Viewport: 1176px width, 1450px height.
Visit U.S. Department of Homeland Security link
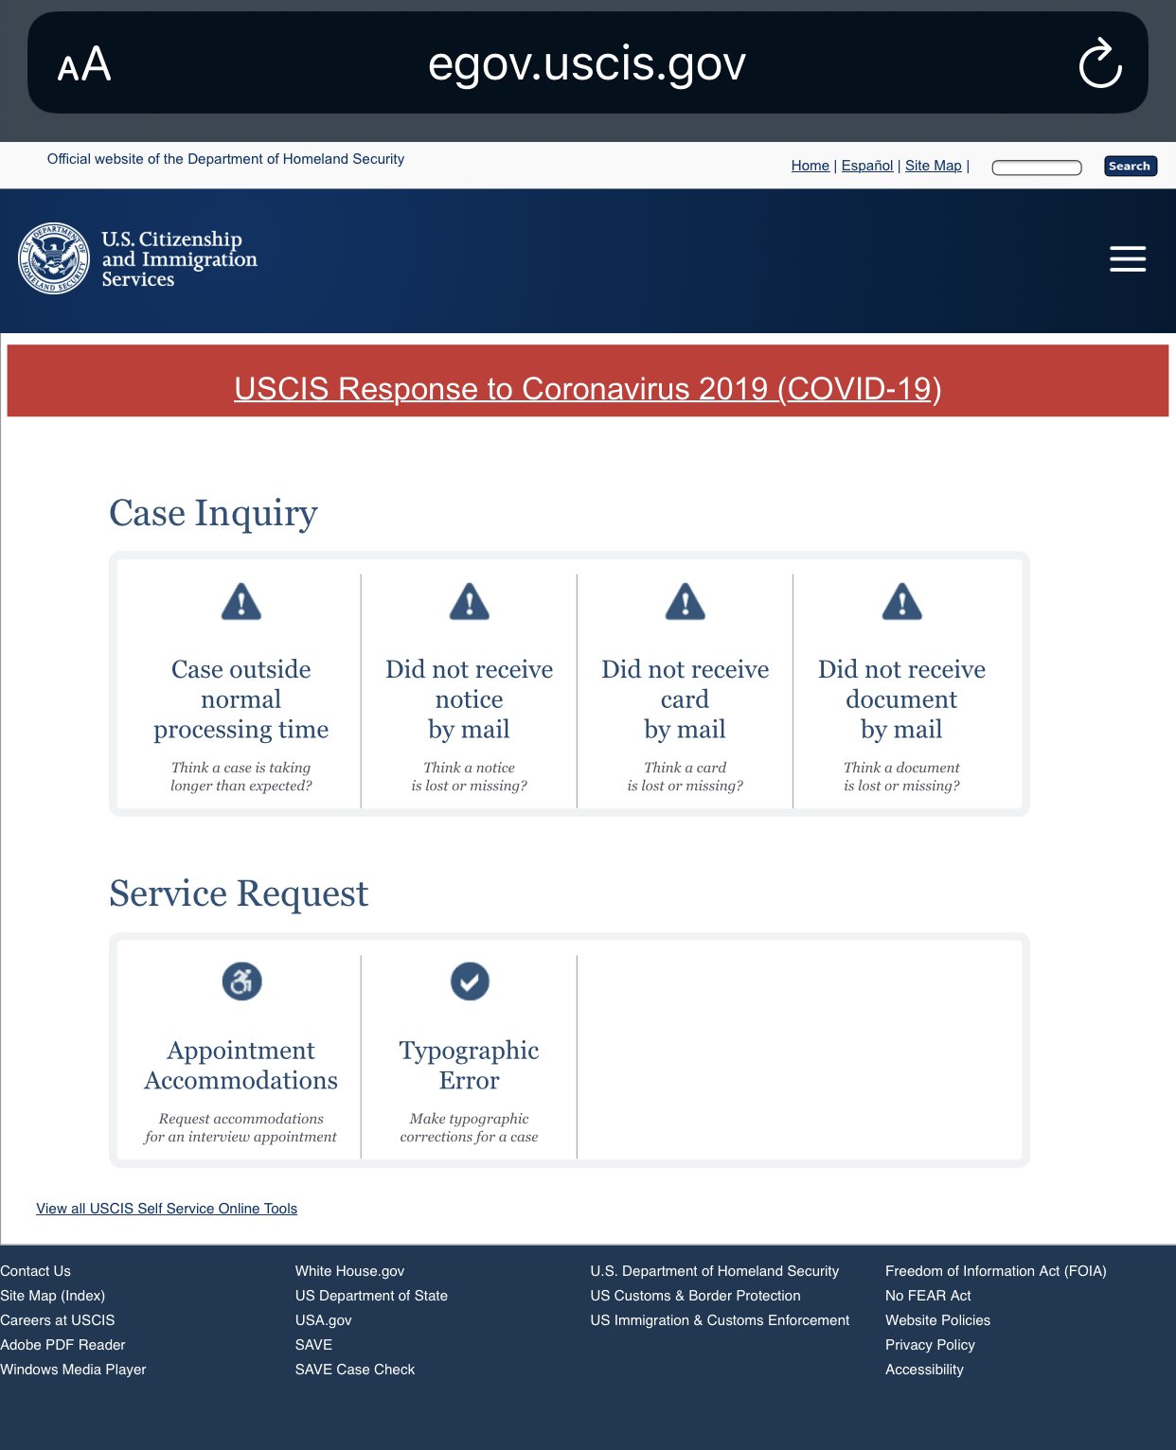pyautogui.click(x=715, y=1271)
